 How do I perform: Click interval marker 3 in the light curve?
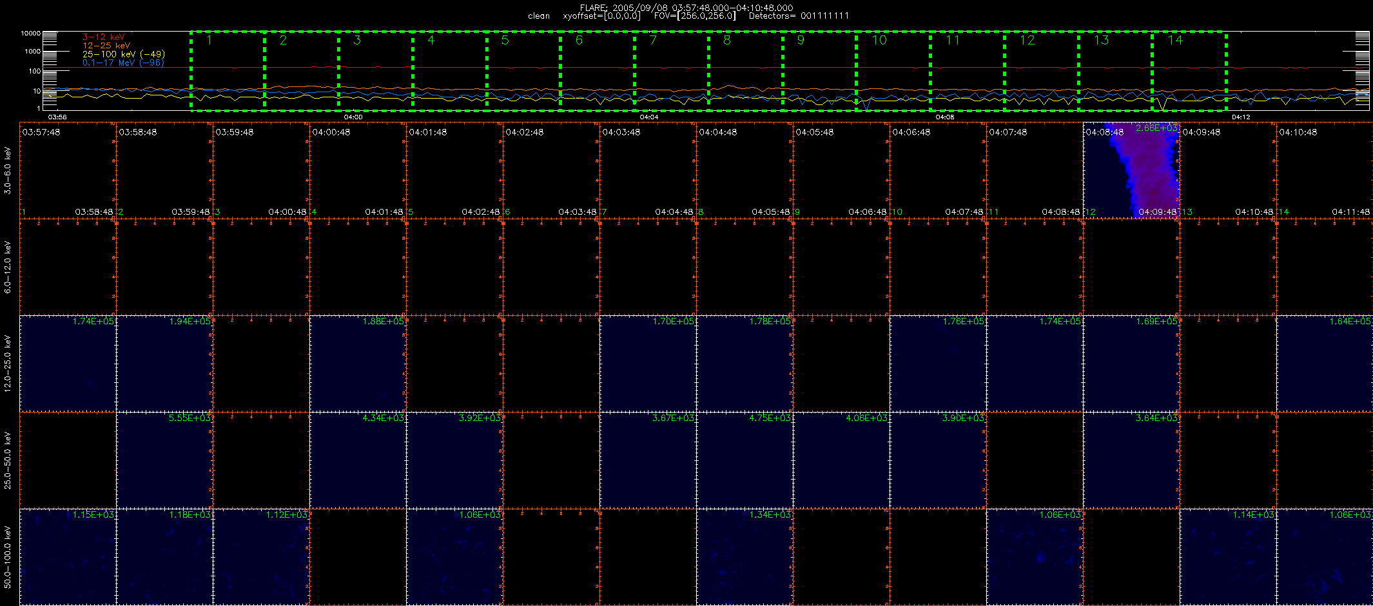357,40
